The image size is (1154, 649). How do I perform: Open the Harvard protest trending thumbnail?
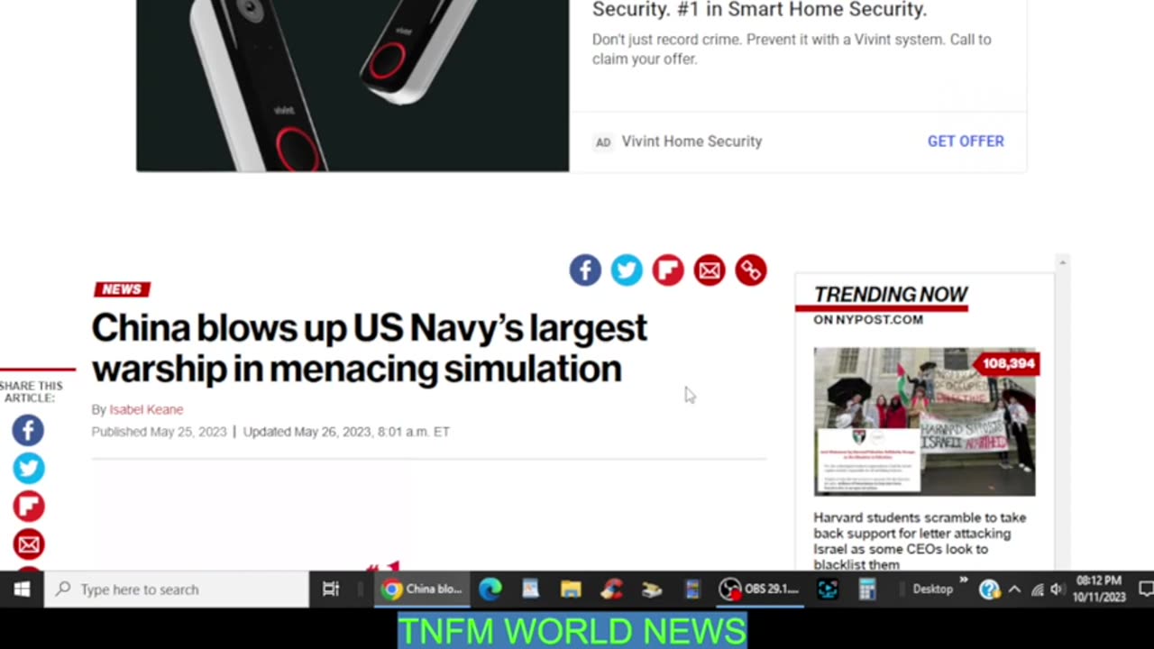(x=924, y=422)
